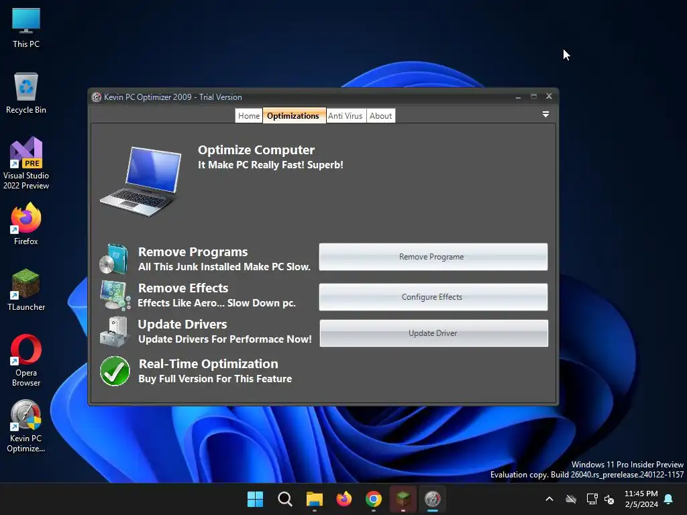The width and height of the screenshot is (687, 515).
Task: Close the Kevin PC Optimizer window
Action: click(549, 97)
